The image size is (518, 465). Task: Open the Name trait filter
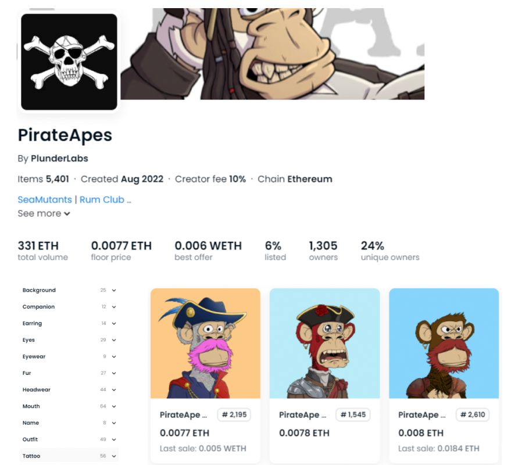pos(69,423)
